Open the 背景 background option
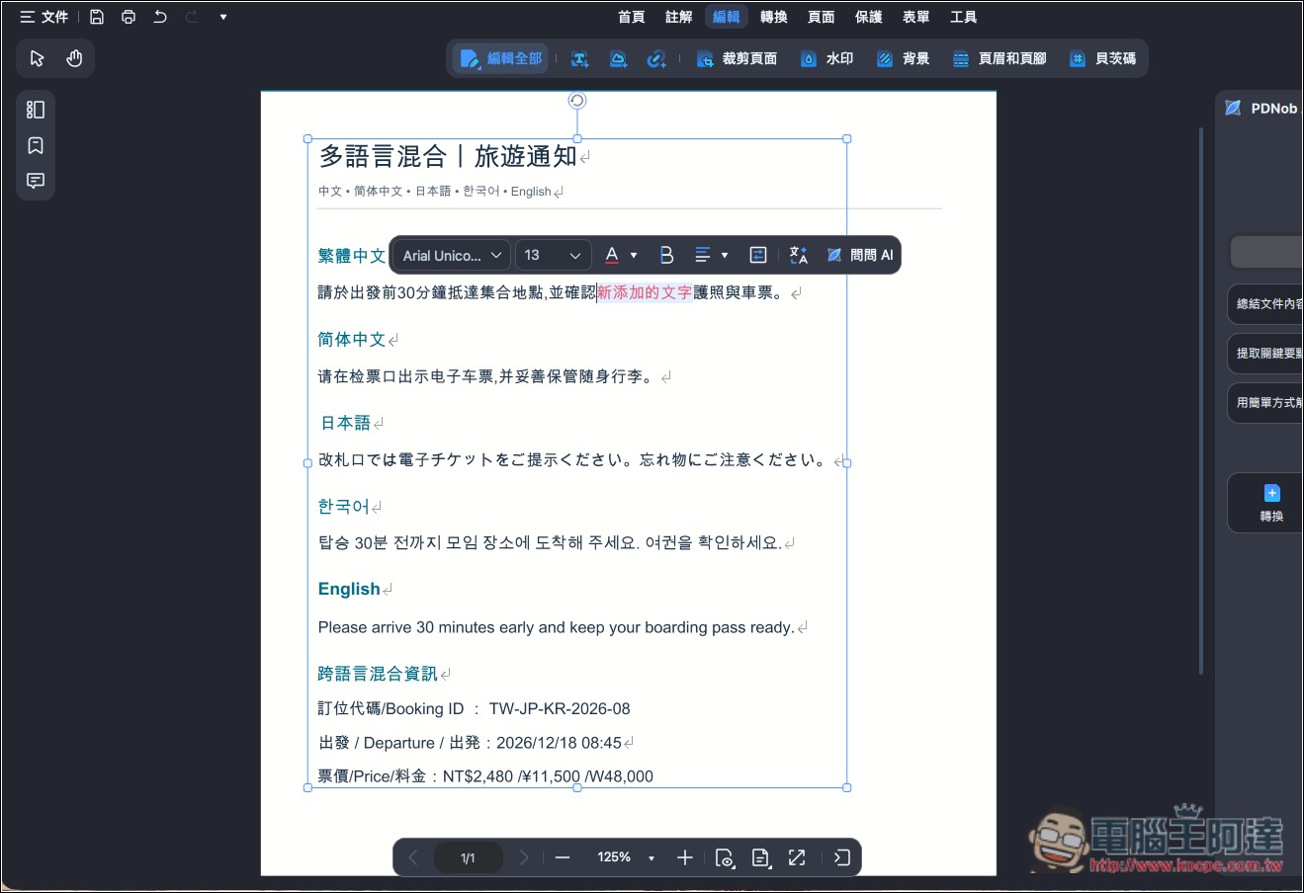This screenshot has width=1304, height=893. [x=903, y=59]
